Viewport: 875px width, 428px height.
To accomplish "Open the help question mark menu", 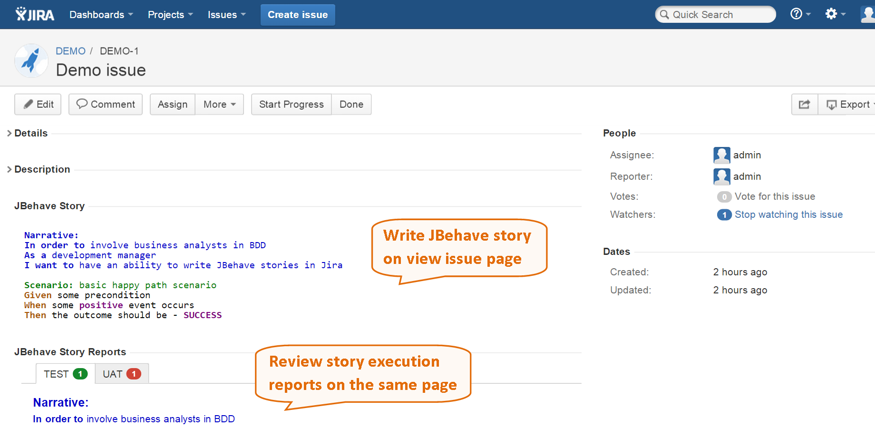I will tap(800, 14).
